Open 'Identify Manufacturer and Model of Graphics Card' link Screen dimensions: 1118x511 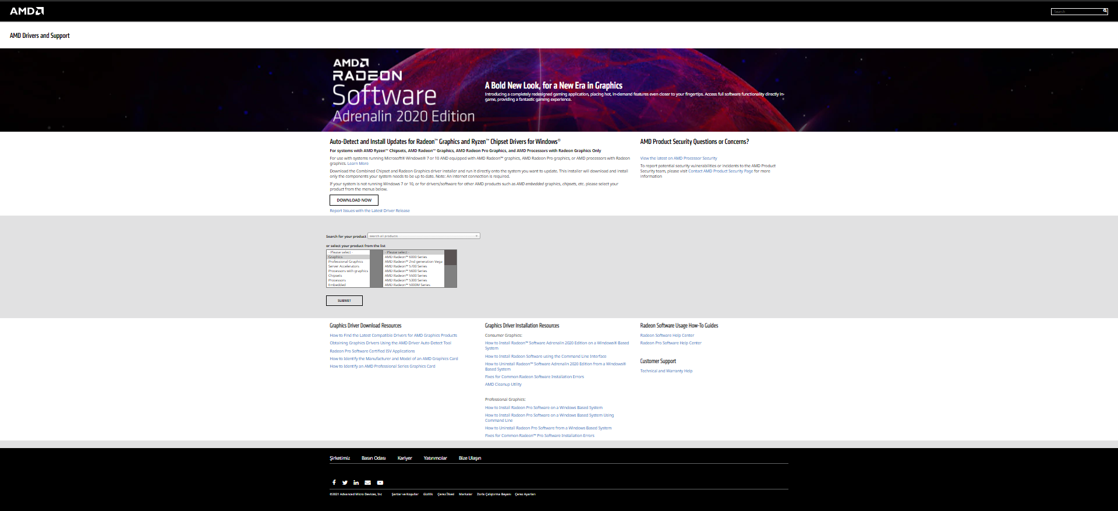[394, 359]
